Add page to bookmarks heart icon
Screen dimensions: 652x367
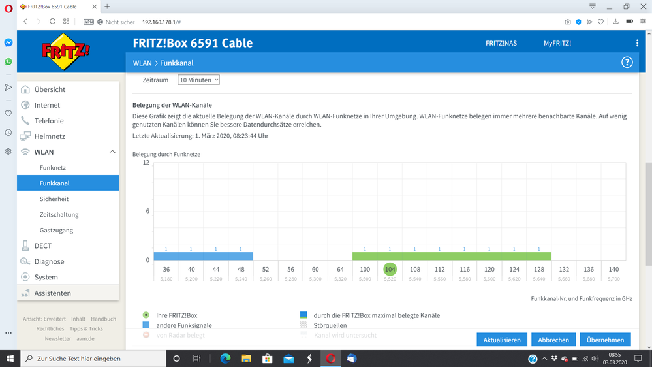(601, 22)
